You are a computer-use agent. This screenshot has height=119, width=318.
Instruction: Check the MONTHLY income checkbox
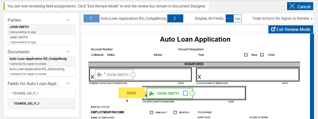(x=175, y=112)
